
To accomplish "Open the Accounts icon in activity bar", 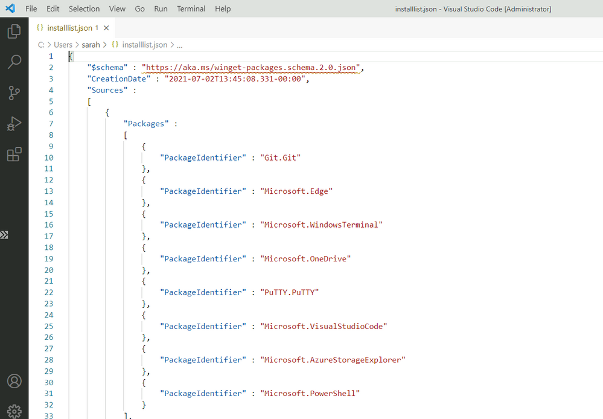I will pyautogui.click(x=14, y=381).
